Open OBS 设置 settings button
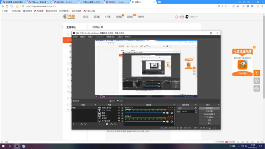 tap(209, 120)
